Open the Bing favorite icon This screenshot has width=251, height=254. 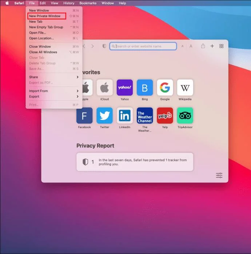coord(145,88)
